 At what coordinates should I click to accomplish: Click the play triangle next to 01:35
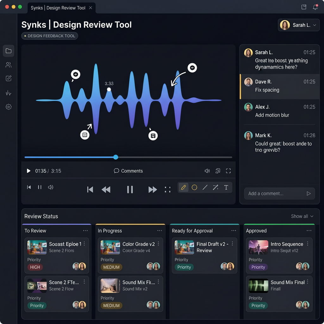click(x=28, y=171)
